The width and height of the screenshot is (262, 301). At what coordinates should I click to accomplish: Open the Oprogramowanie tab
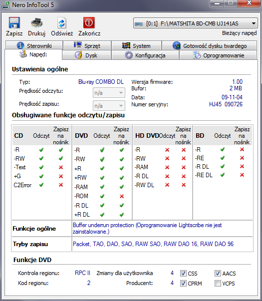[218, 55]
